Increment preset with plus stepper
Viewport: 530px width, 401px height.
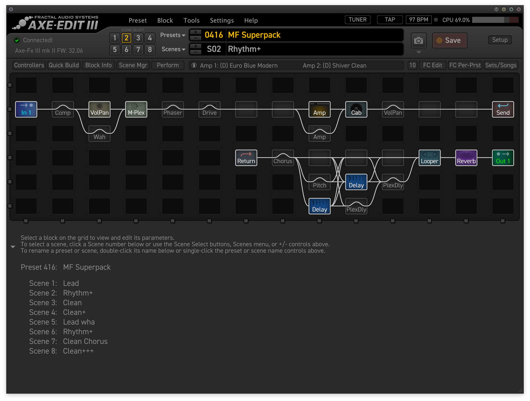[195, 32]
